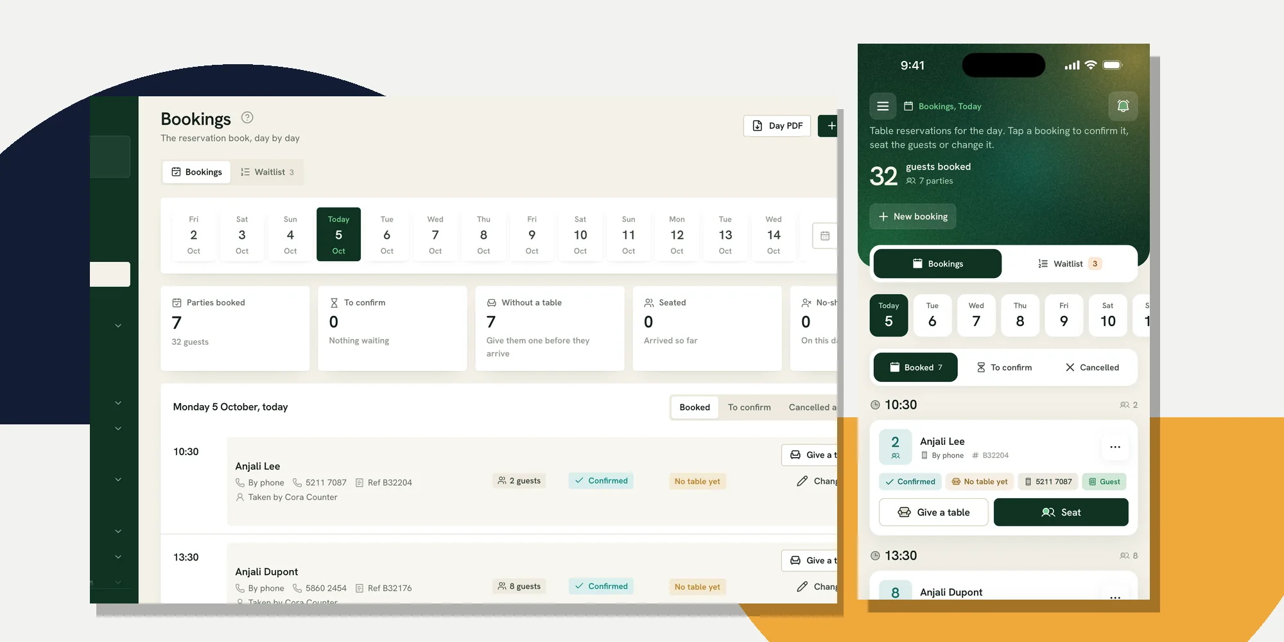Open the mobile hamburger menu
1284x642 pixels.
point(883,106)
